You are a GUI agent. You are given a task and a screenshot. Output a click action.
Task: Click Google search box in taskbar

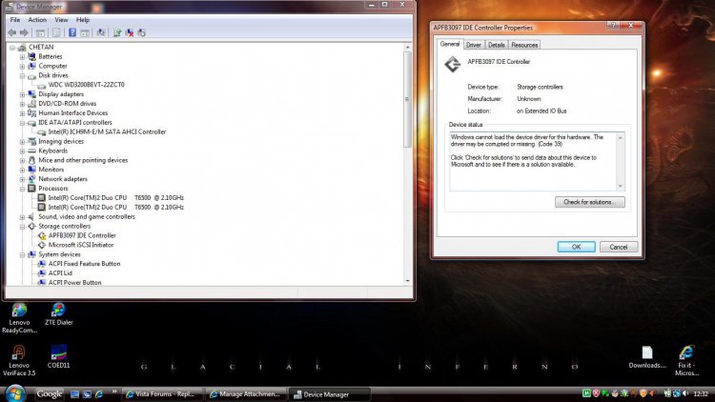[50, 393]
